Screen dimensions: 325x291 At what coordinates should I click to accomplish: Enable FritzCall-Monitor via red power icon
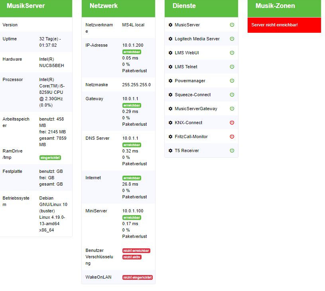232,136
